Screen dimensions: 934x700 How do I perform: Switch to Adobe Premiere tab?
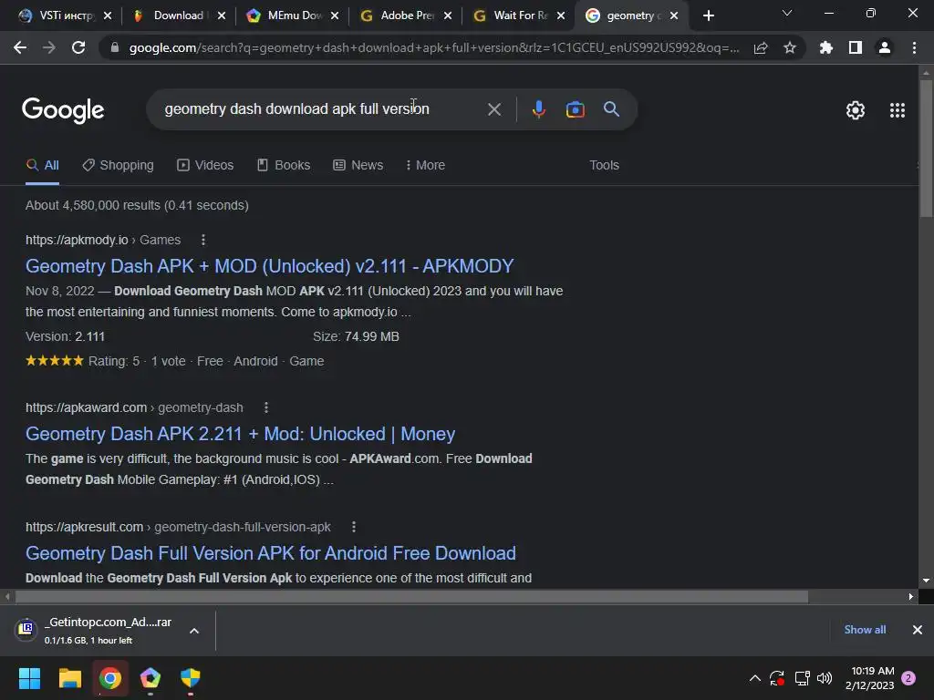(406, 16)
